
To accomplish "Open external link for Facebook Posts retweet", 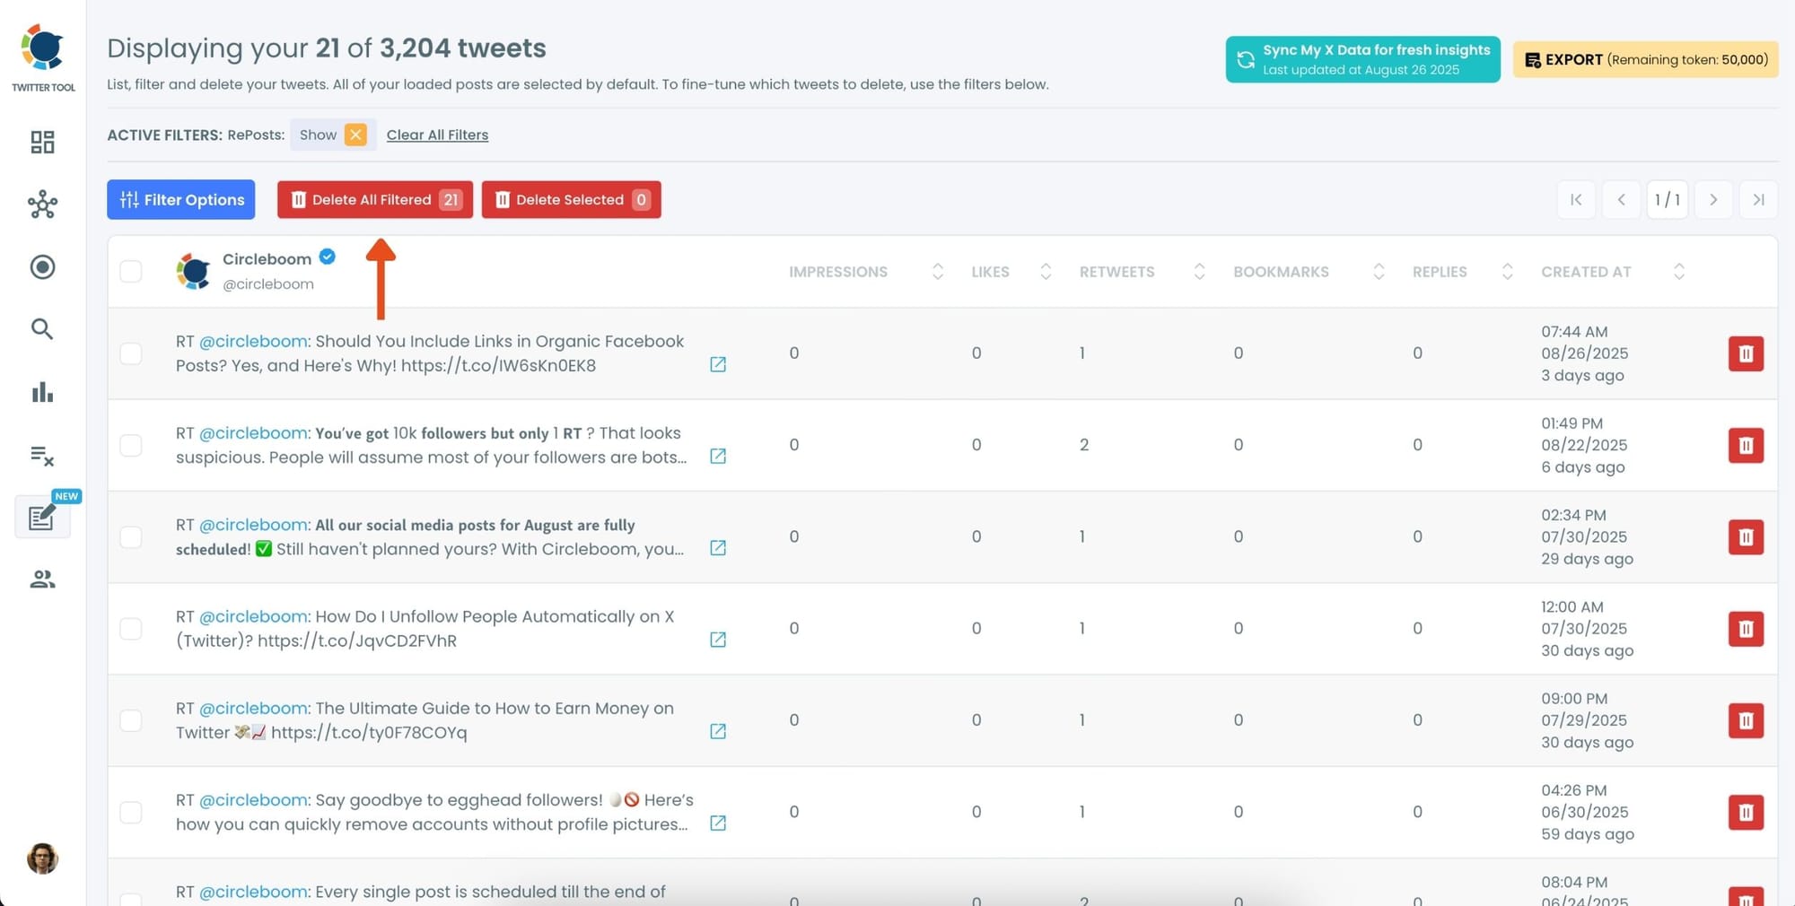I will tap(718, 364).
